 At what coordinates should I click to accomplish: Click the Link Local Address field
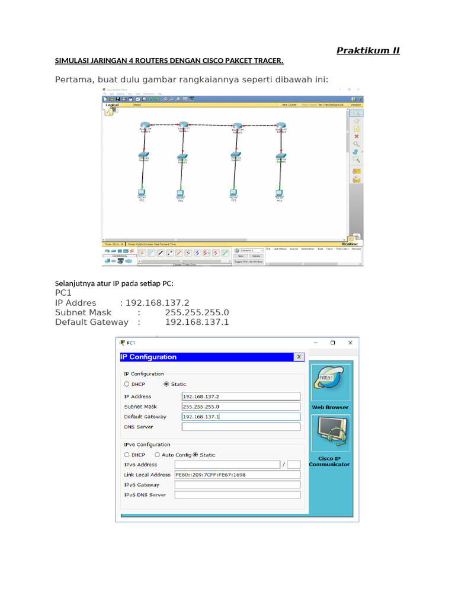(238, 475)
